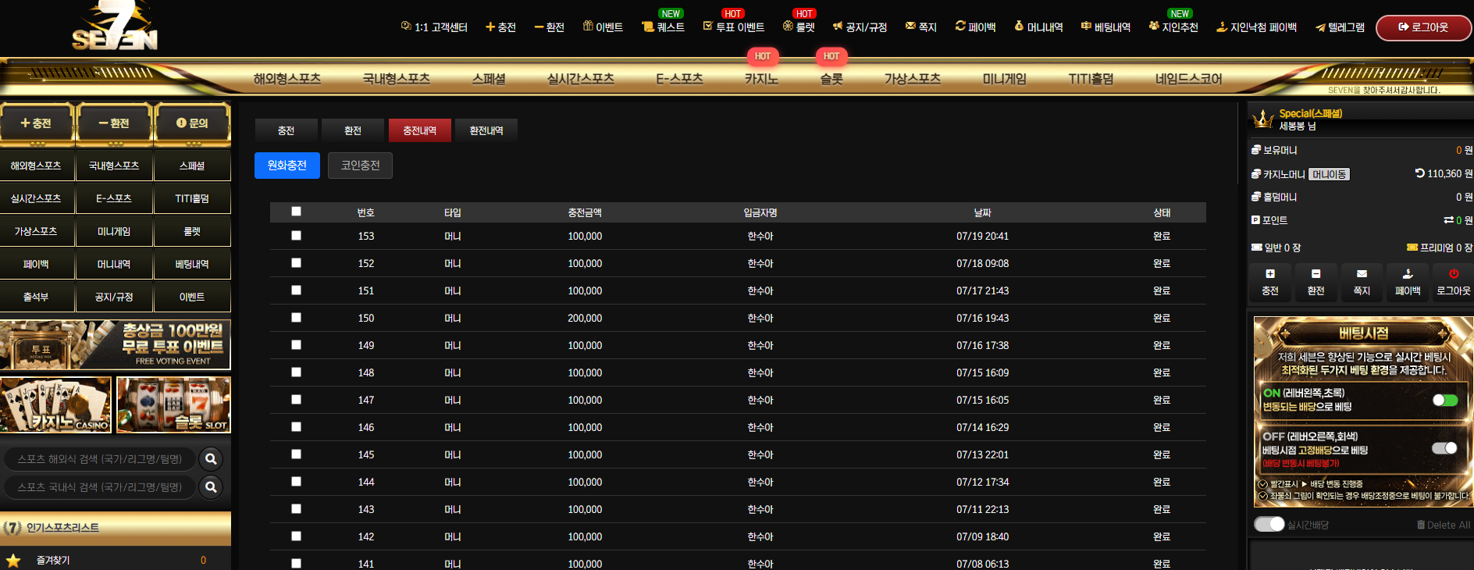Click the 환전 minus icon in user panel
The image size is (1474, 570).
[x=1316, y=274]
